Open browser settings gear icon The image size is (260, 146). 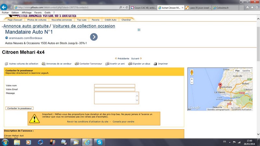pyautogui.click(x=257, y=7)
